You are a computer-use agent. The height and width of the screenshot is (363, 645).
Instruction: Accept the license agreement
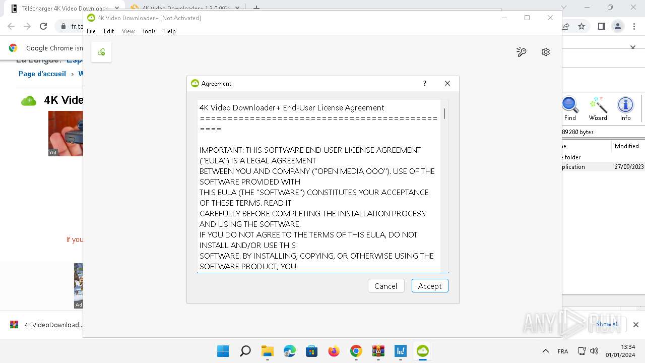point(430,286)
